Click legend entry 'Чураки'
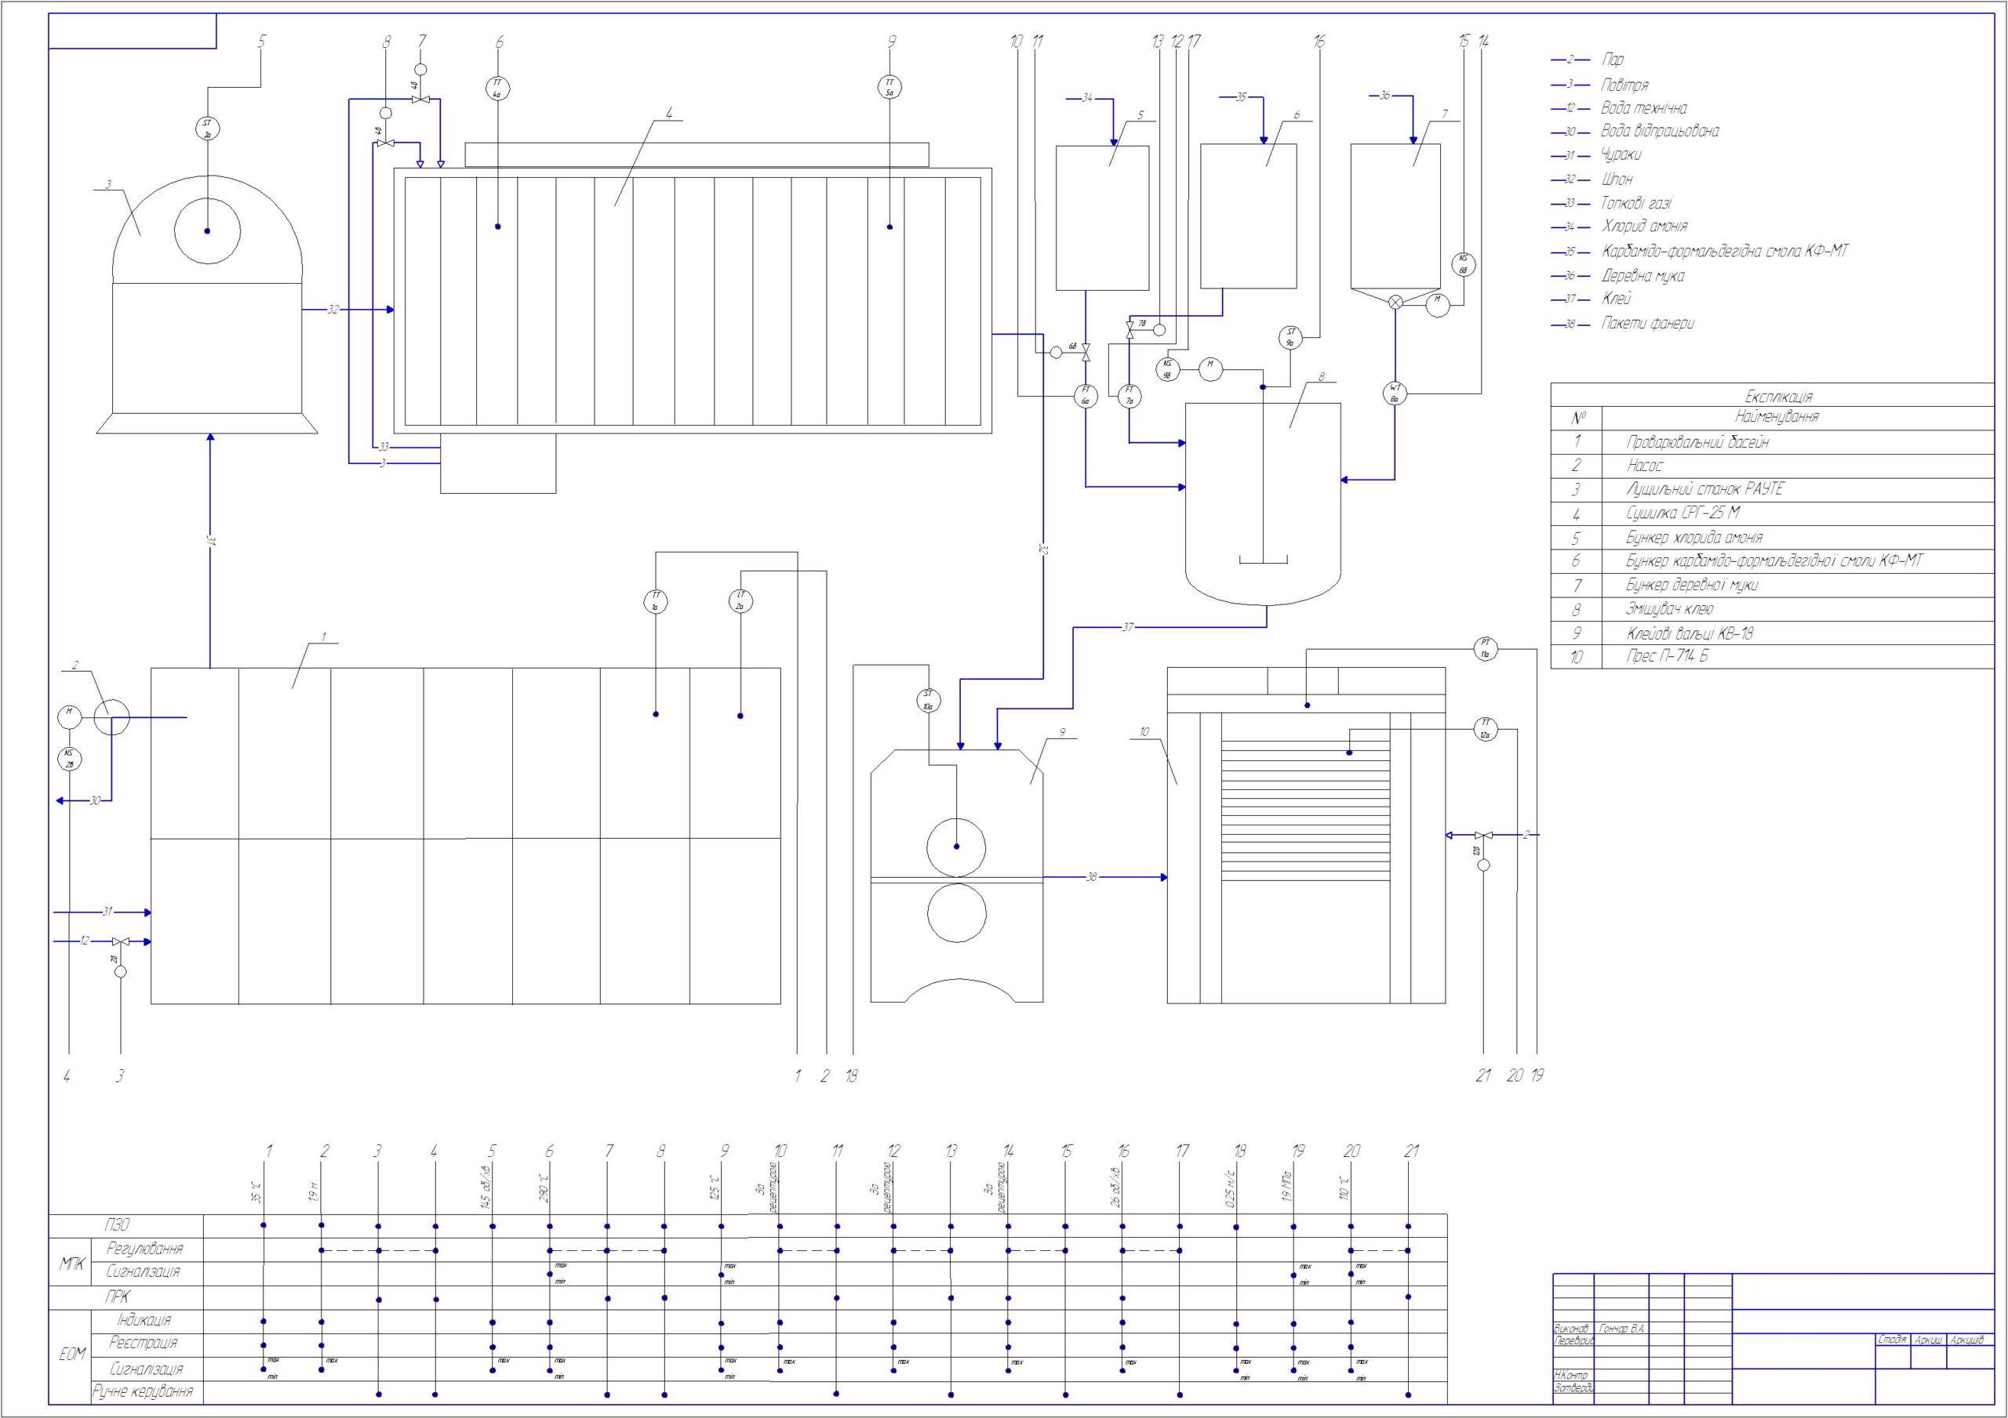This screenshot has width=2008, height=1418. [x=1621, y=154]
